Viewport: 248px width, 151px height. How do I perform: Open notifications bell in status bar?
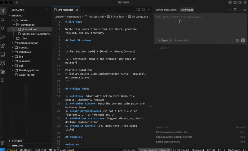(244, 150)
